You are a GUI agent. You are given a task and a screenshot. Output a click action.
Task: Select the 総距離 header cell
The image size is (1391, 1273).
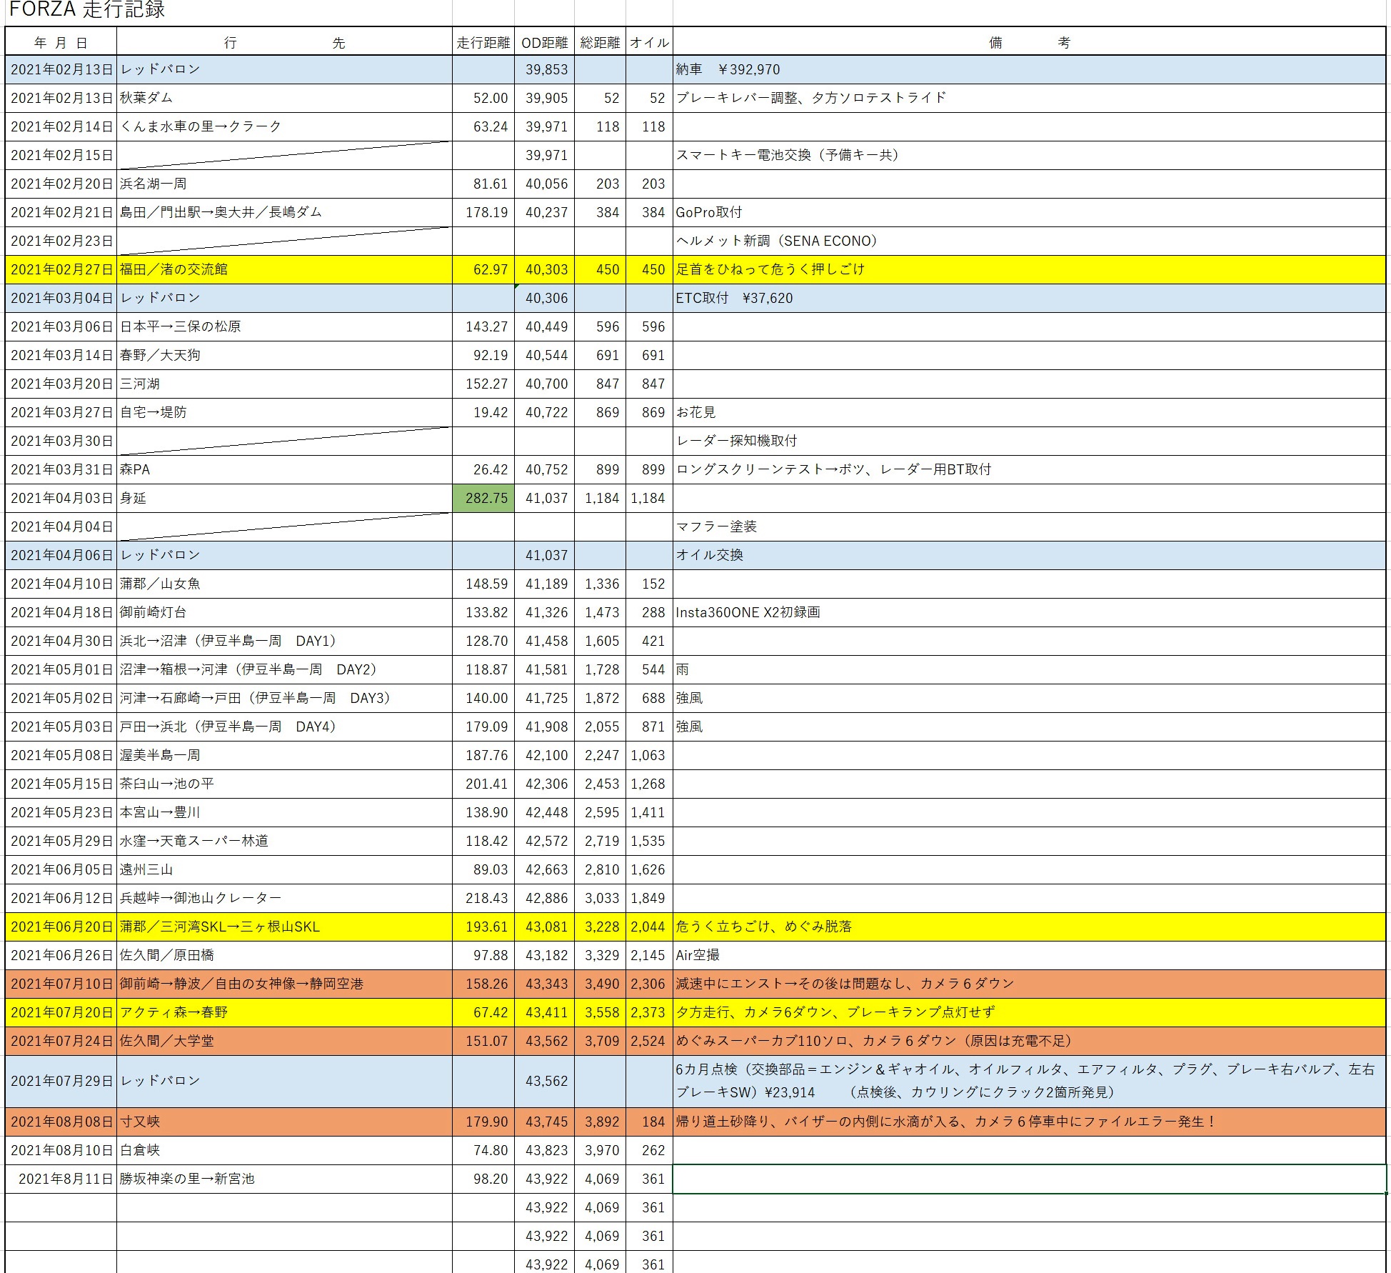click(600, 43)
